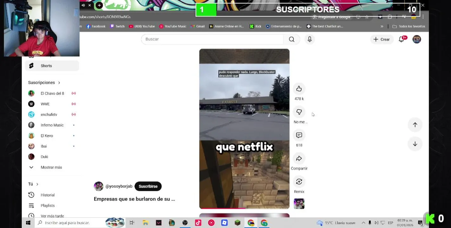The height and width of the screenshot is (228, 451).
Task: Open Task View on the taskbar
Action: 132,223
